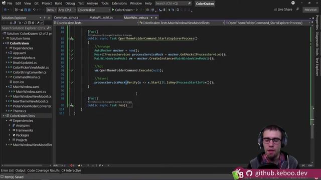Click the Visual Studio logo icon

[x=4, y=3]
